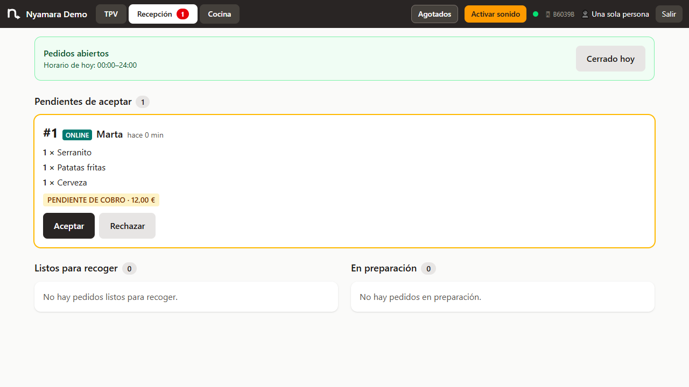Screen dimensions: 689x387
Task: Click the ONLINE badge on order #1
Action: point(78,135)
